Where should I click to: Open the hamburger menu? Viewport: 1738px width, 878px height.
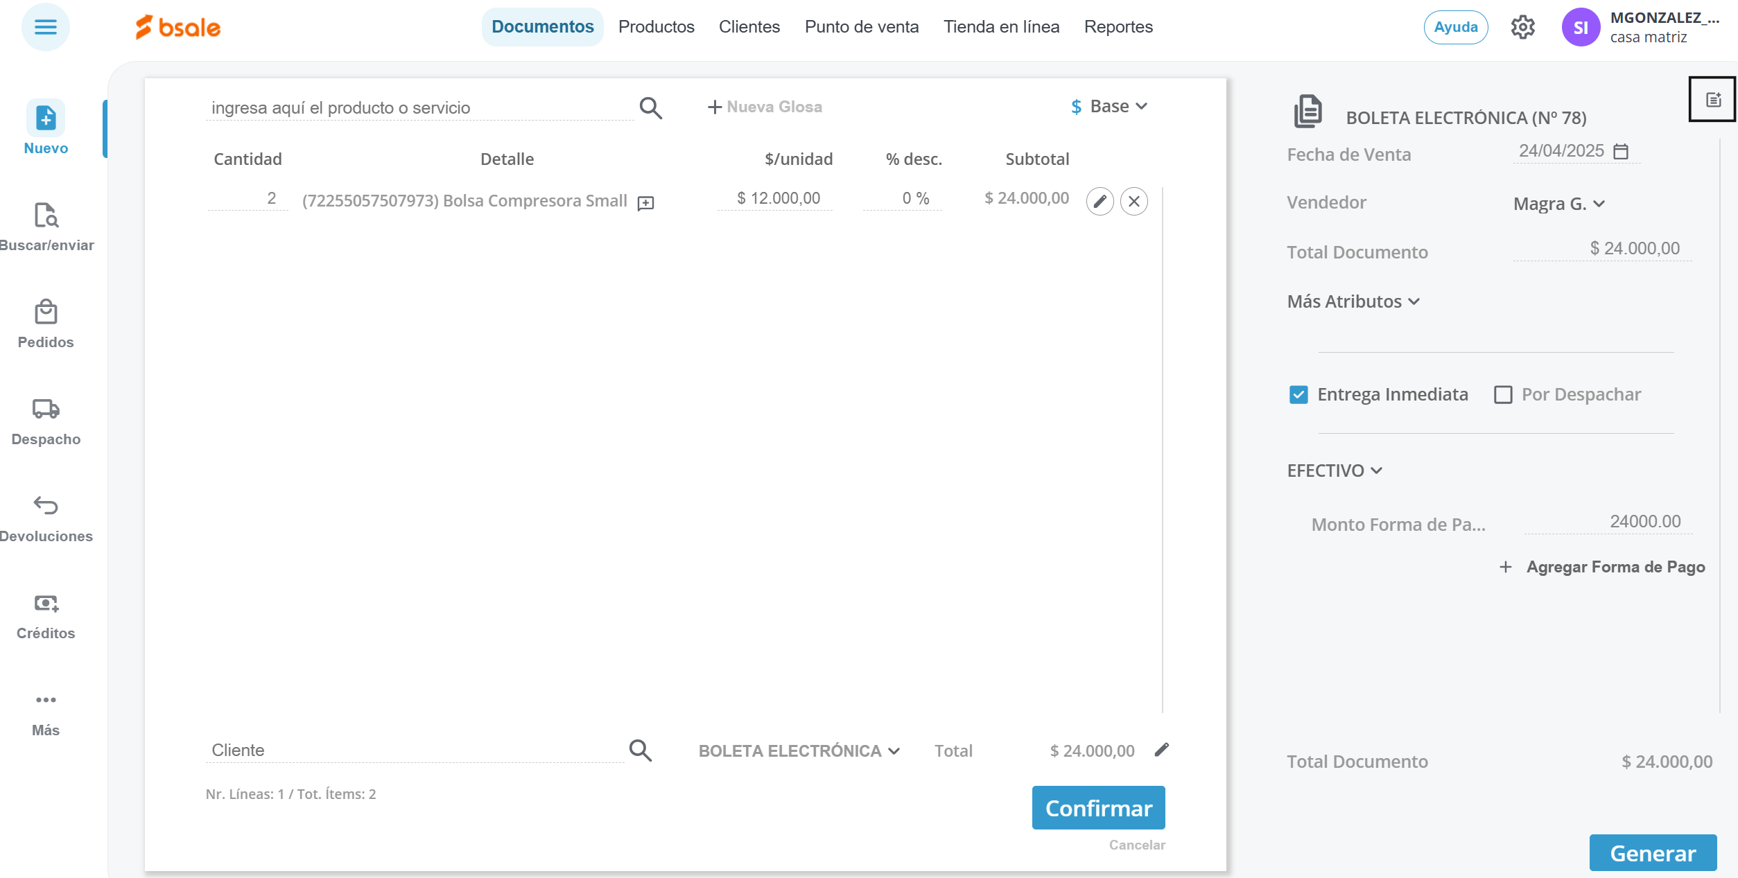coord(46,27)
